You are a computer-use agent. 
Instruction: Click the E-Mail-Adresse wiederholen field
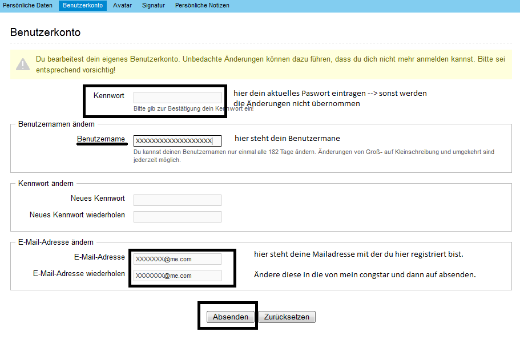point(177,276)
